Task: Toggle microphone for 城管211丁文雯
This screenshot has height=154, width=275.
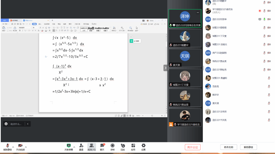Action: [264, 36]
